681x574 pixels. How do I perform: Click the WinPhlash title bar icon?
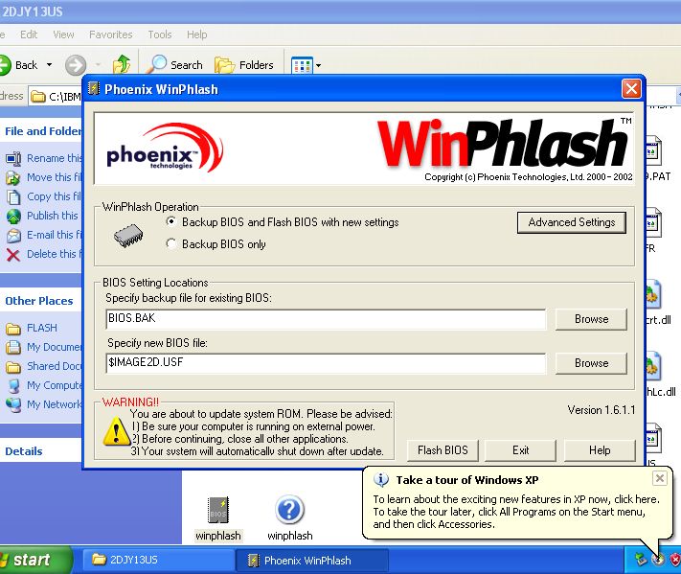tap(94, 89)
